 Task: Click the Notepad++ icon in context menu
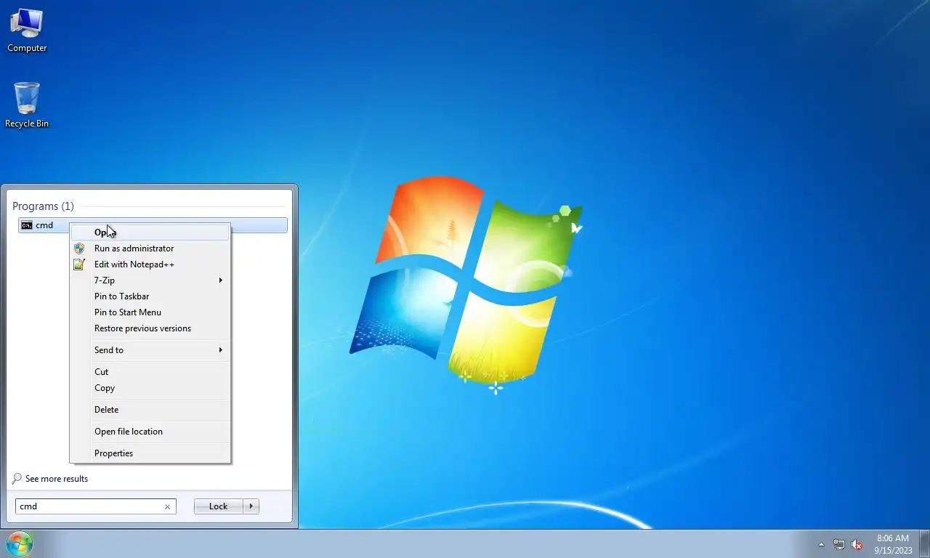pyautogui.click(x=79, y=264)
